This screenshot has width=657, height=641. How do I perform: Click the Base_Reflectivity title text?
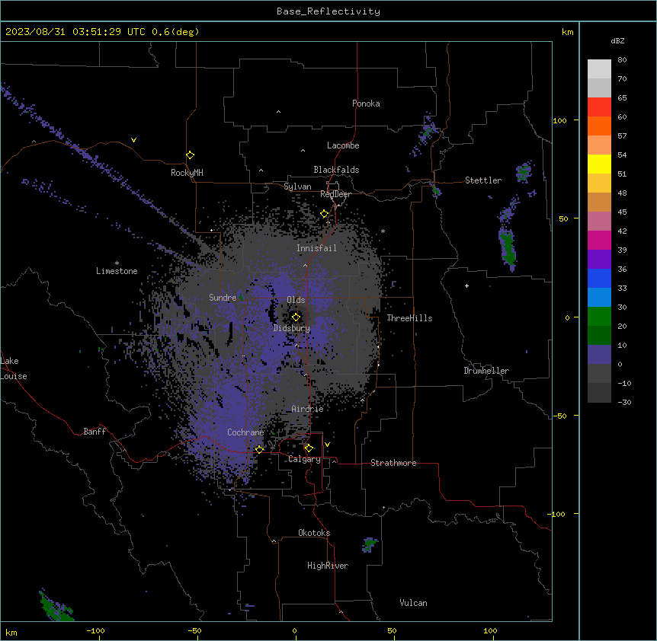coord(328,11)
